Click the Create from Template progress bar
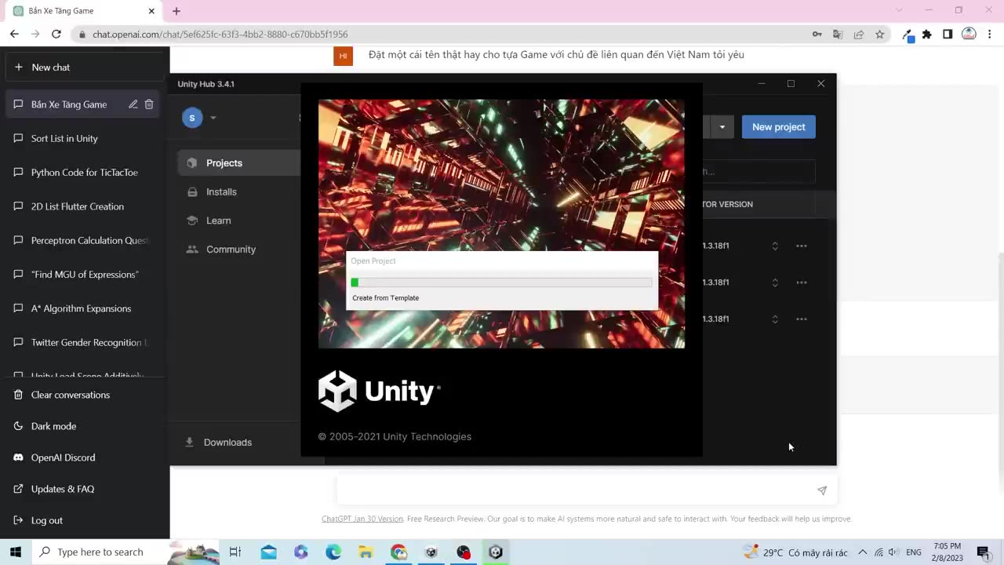 point(501,282)
